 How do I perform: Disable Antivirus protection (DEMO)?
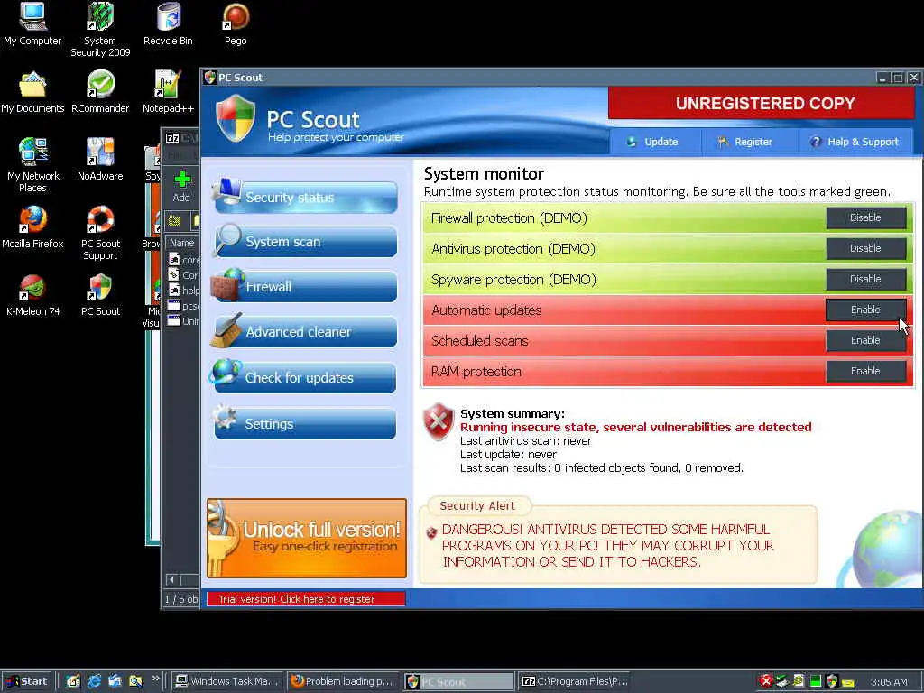pos(865,249)
